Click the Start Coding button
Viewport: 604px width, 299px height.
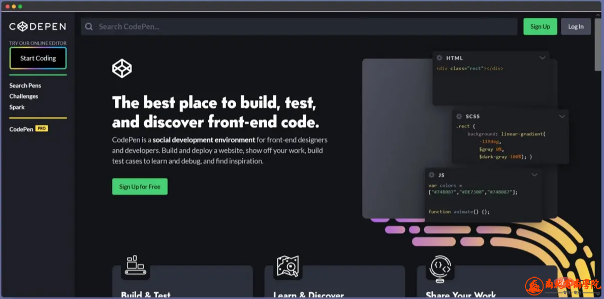click(38, 58)
